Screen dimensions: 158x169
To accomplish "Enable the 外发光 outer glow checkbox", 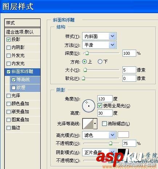I will tap(8, 55).
